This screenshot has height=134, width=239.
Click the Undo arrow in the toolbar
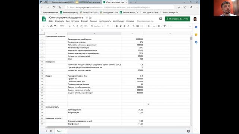pyautogui.click(x=44, y=26)
